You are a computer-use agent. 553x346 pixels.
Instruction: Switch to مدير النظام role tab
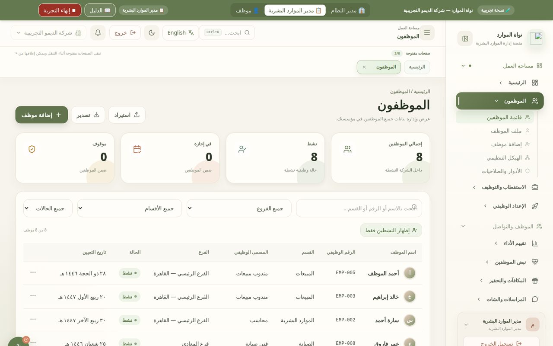tap(348, 10)
